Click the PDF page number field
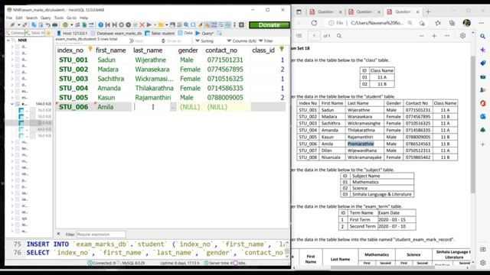Screen dimensions: 490x275 (314, 36)
